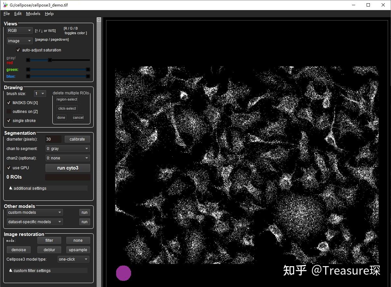Open the dataset-specific models dropdown
Image resolution: width=391 pixels, height=287 pixels.
pos(35,222)
